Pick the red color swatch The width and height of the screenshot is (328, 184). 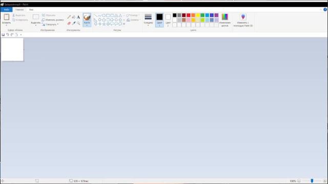[x=189, y=15]
